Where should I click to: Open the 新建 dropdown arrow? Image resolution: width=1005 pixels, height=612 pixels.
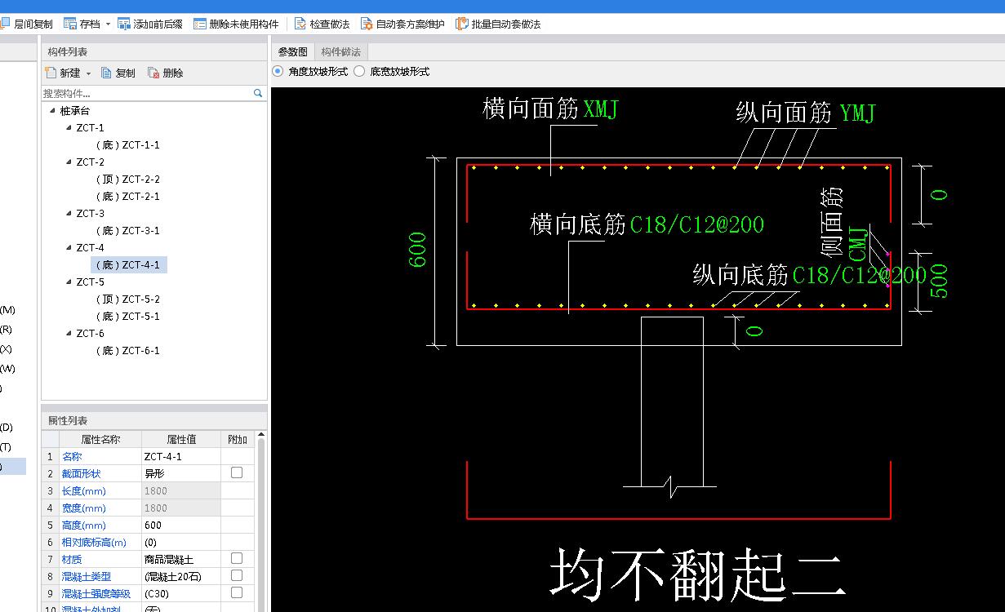[88, 73]
